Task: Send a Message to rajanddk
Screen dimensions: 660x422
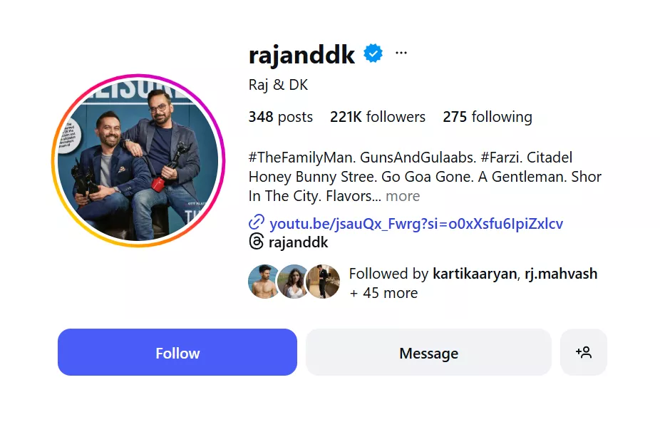Action: [x=428, y=352]
